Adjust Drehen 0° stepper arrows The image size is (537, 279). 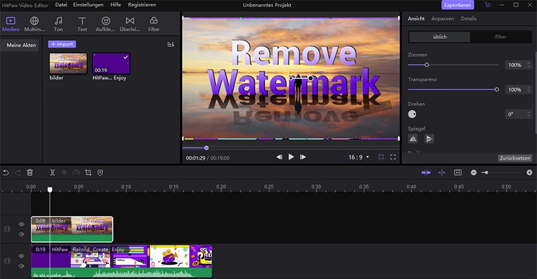[x=528, y=114]
